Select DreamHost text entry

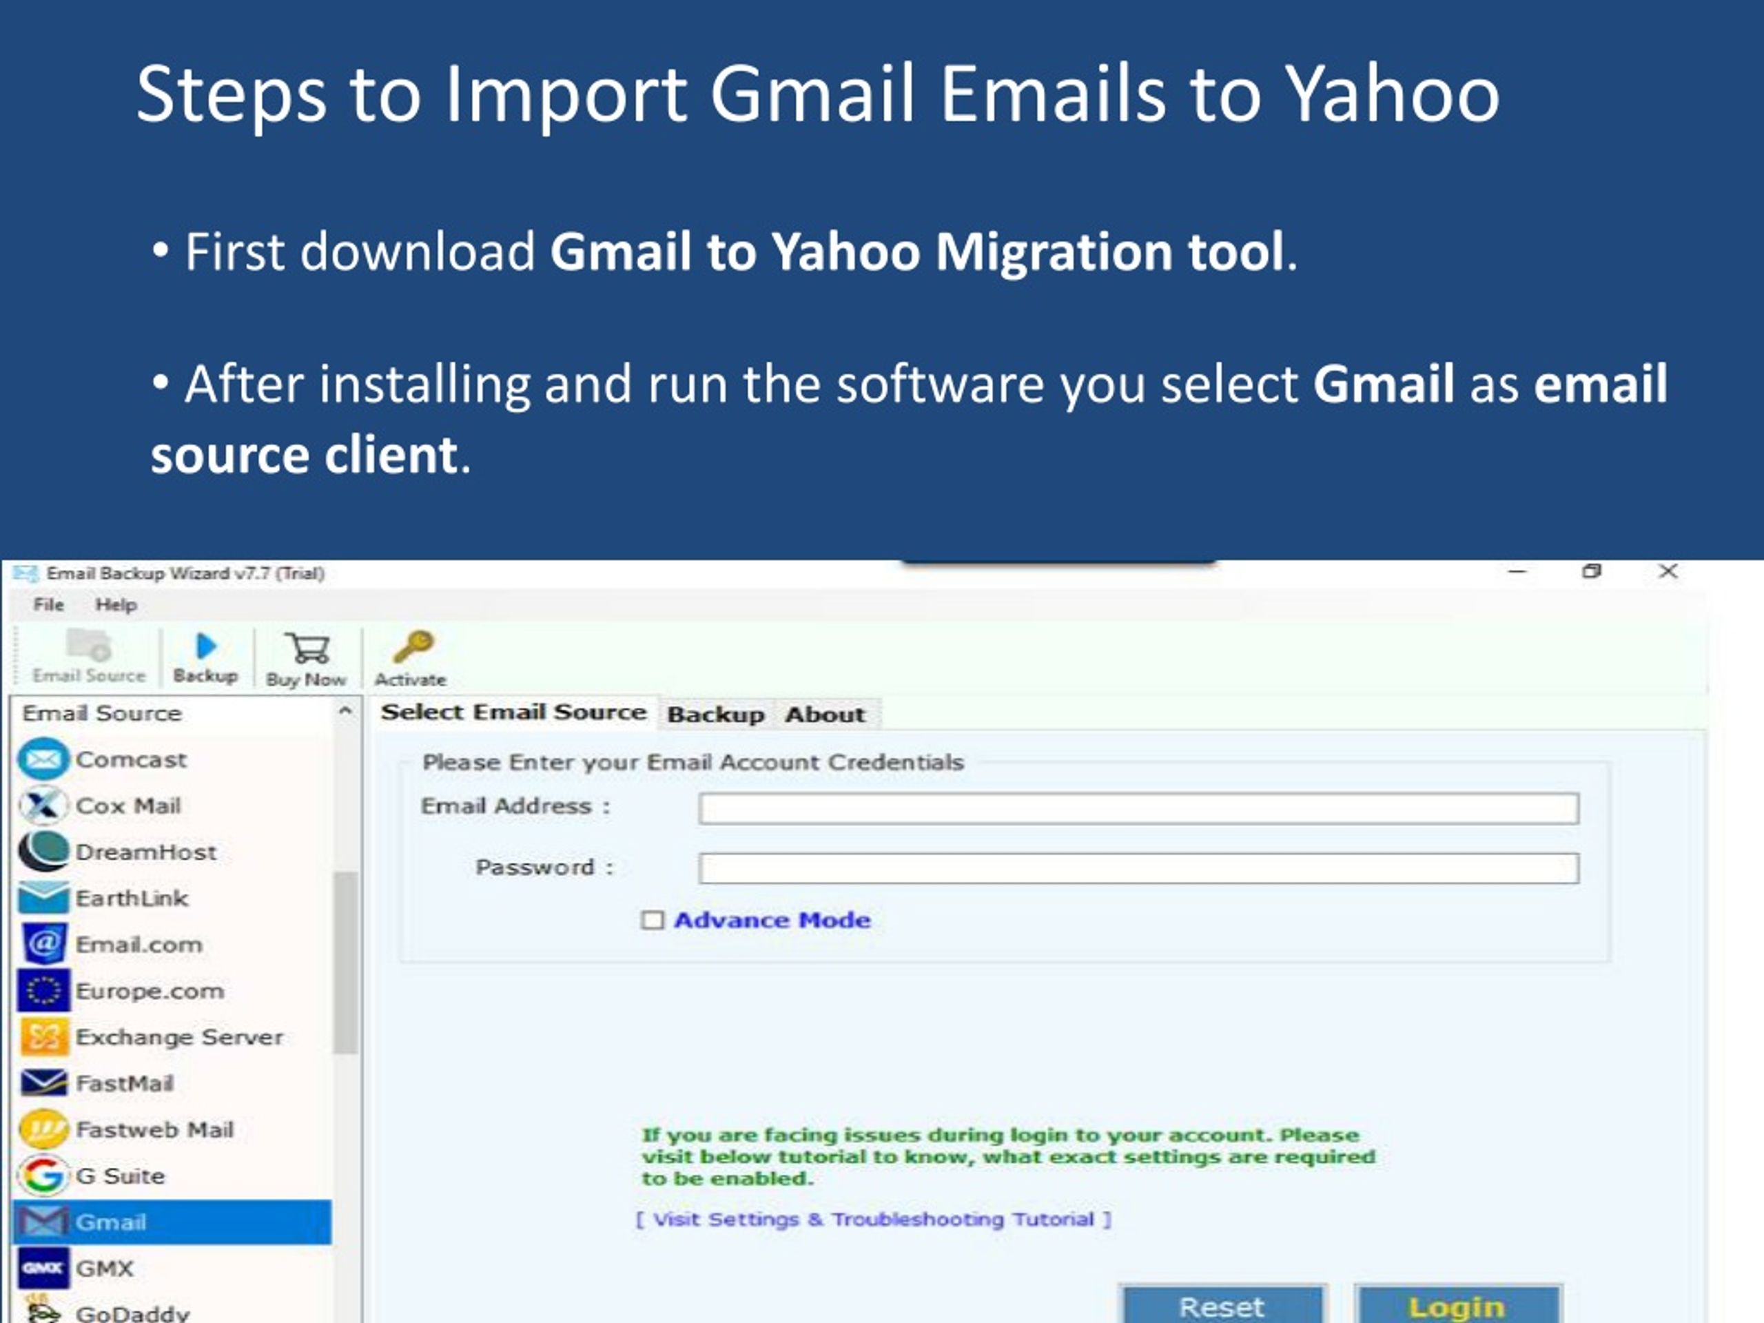146,852
